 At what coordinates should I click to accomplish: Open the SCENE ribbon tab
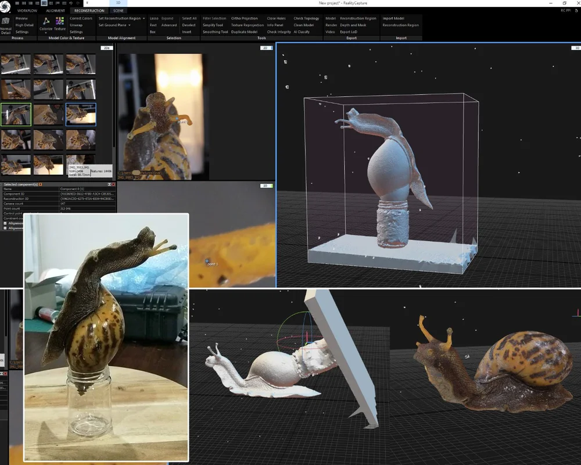click(118, 11)
